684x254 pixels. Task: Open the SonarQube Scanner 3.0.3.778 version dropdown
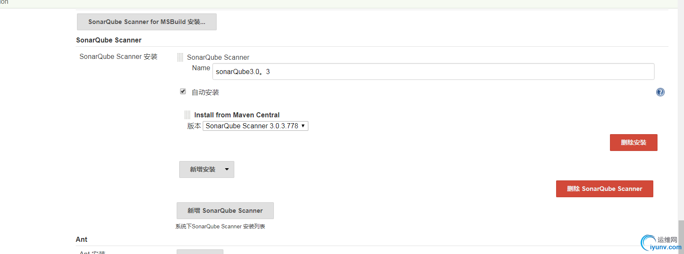pos(255,126)
